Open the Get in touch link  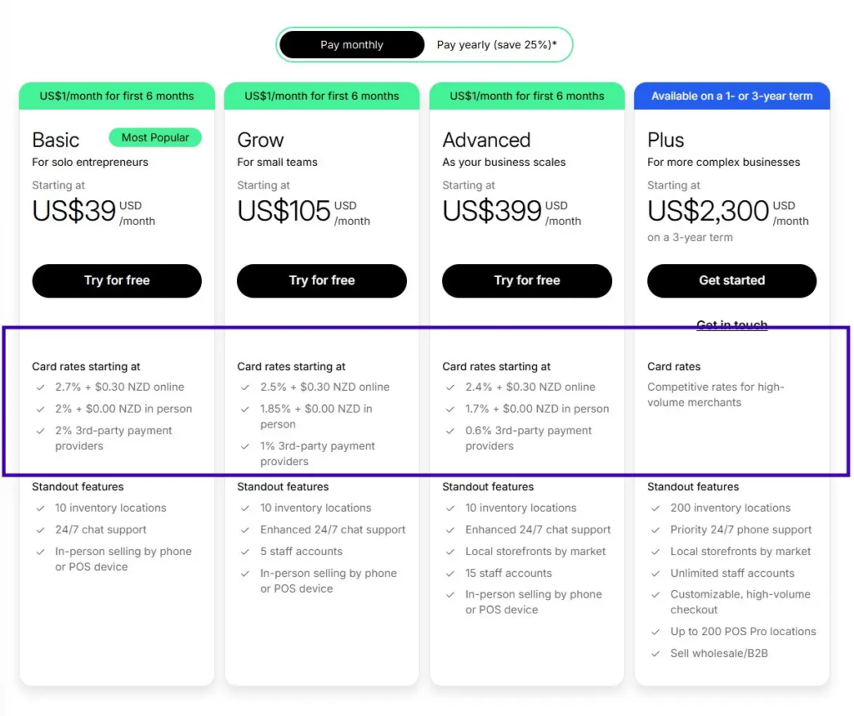point(731,324)
